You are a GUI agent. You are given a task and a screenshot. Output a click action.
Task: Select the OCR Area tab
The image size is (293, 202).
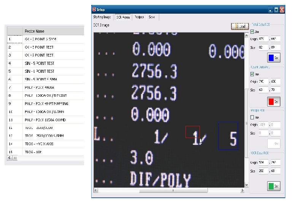[123, 17]
